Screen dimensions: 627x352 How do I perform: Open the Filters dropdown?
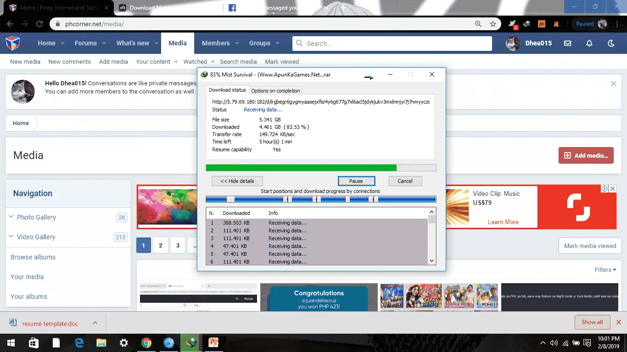coord(605,269)
